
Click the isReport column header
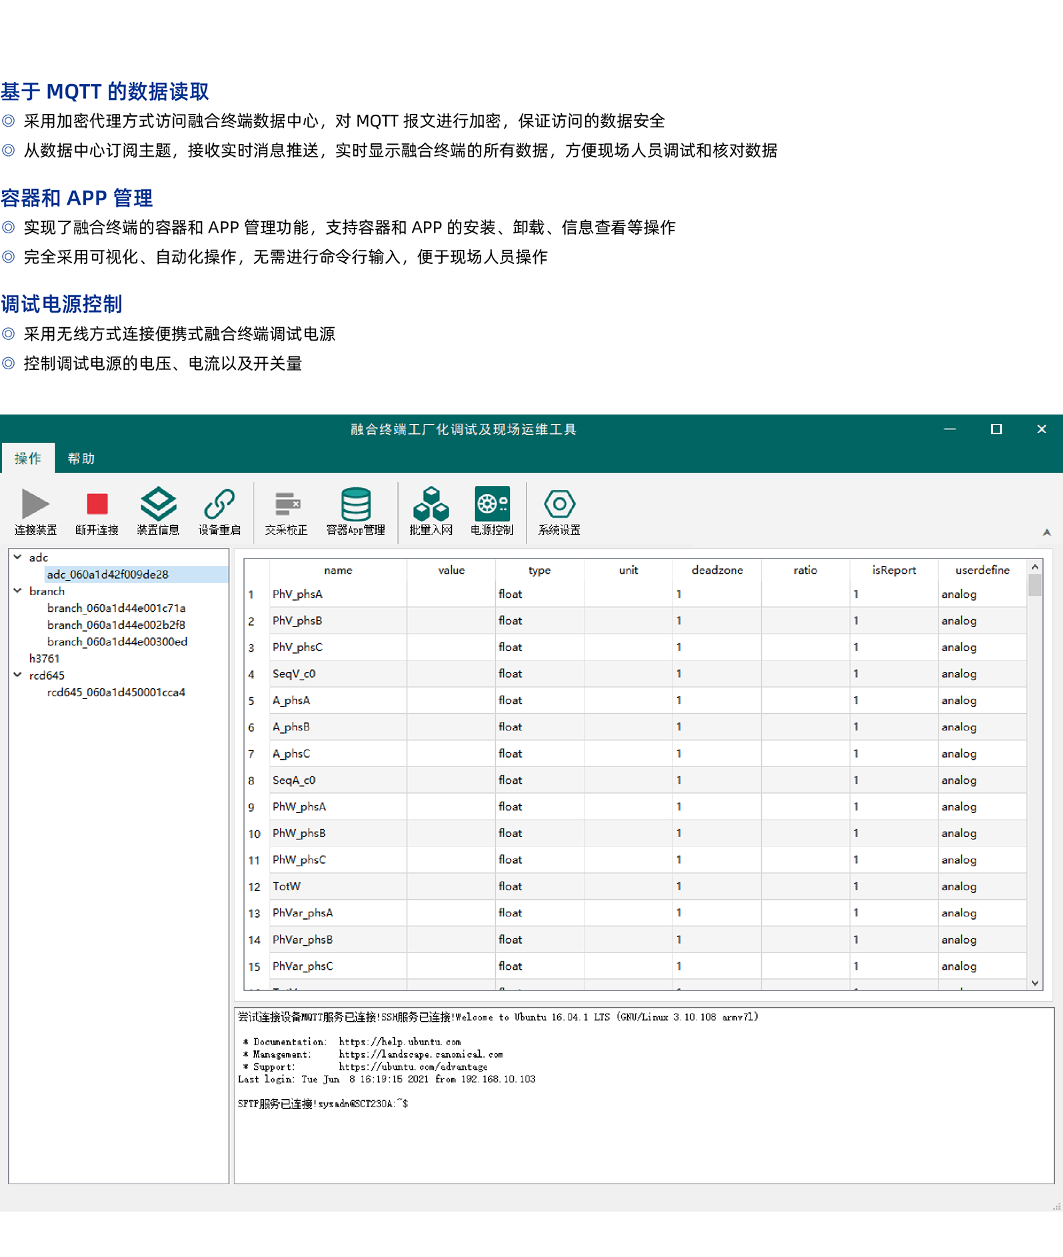894,570
